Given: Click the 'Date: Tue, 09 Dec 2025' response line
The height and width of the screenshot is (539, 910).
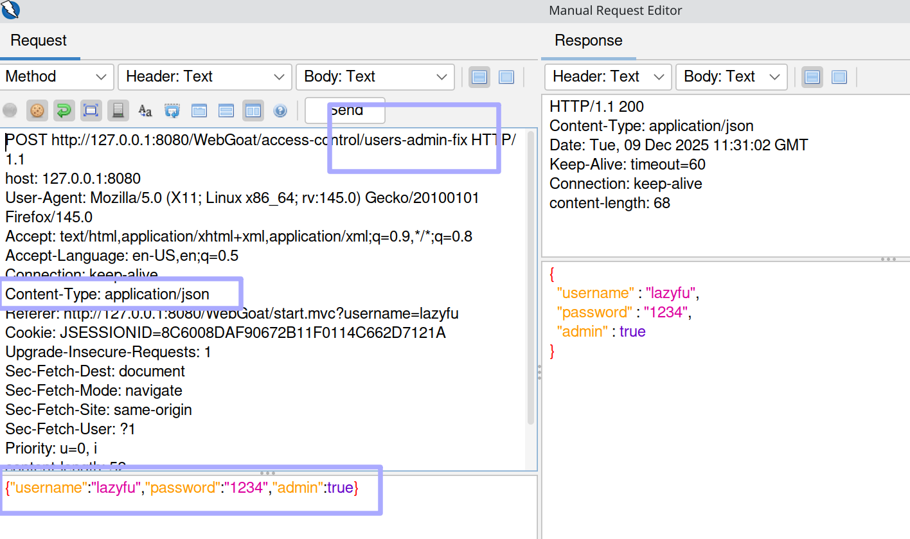Looking at the screenshot, I should (x=679, y=145).
